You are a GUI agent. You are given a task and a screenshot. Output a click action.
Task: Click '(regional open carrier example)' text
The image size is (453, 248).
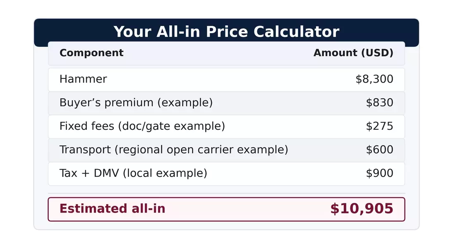tap(202, 150)
